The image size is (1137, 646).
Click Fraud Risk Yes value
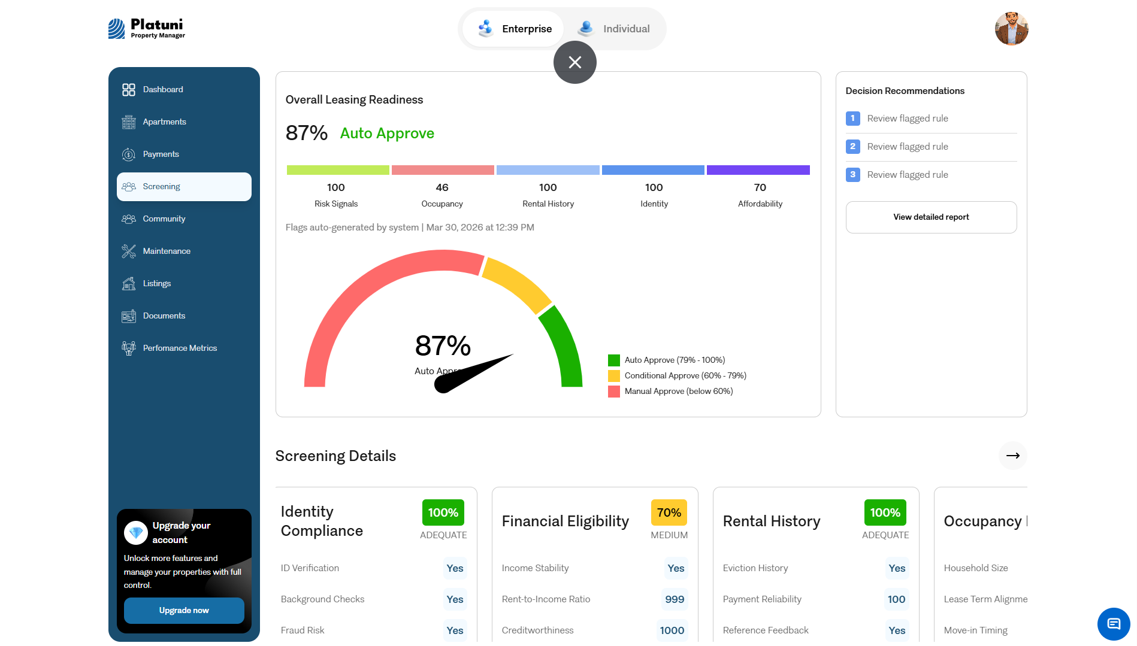tap(455, 630)
